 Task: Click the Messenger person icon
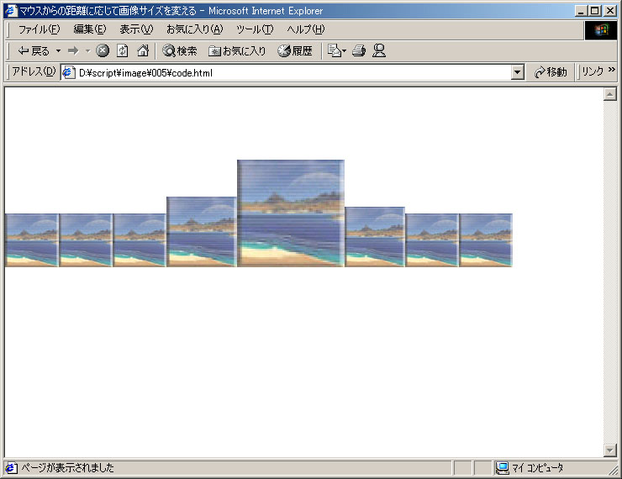pos(379,50)
